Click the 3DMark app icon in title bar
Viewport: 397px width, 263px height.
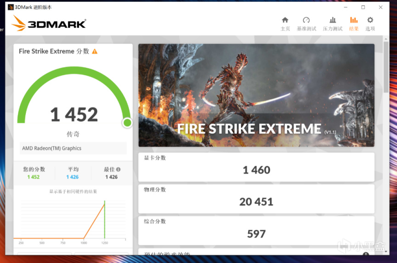click(x=11, y=7)
